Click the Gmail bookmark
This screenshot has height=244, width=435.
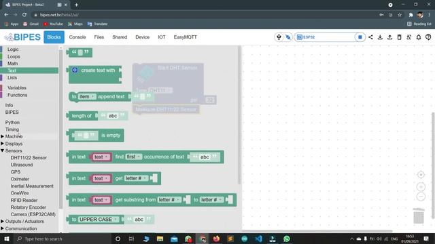click(31, 24)
